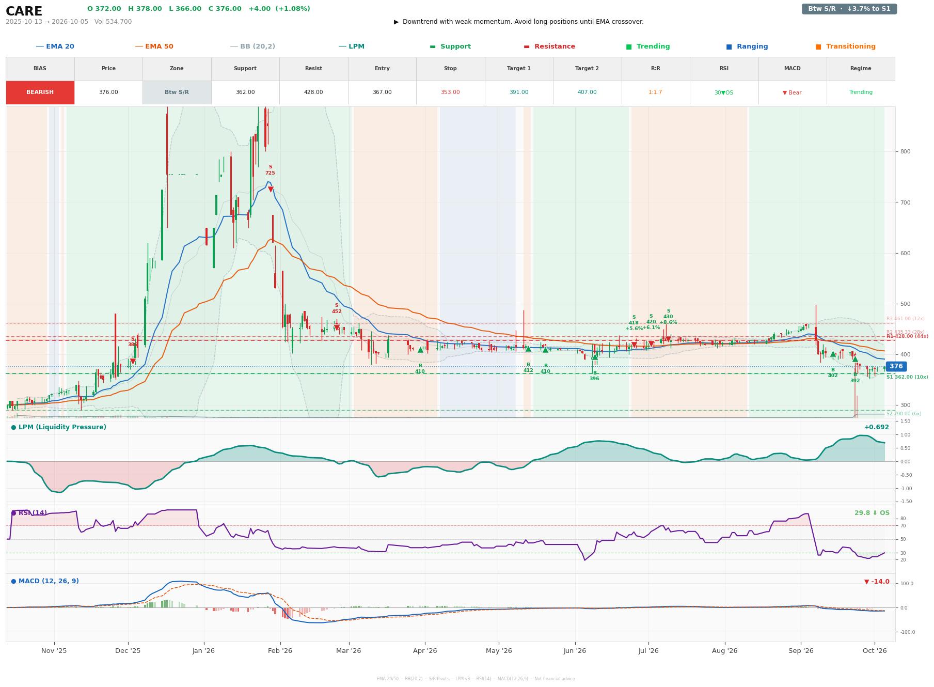
Task: Click the Support legend entry
Action: click(450, 46)
